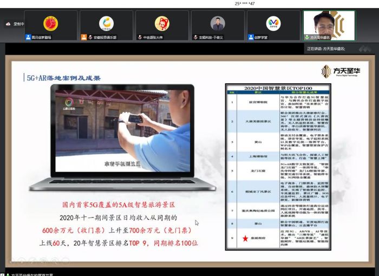Click the red line 国内首家5G覆盖的5A级智慧旅游景区

[x=119, y=205]
